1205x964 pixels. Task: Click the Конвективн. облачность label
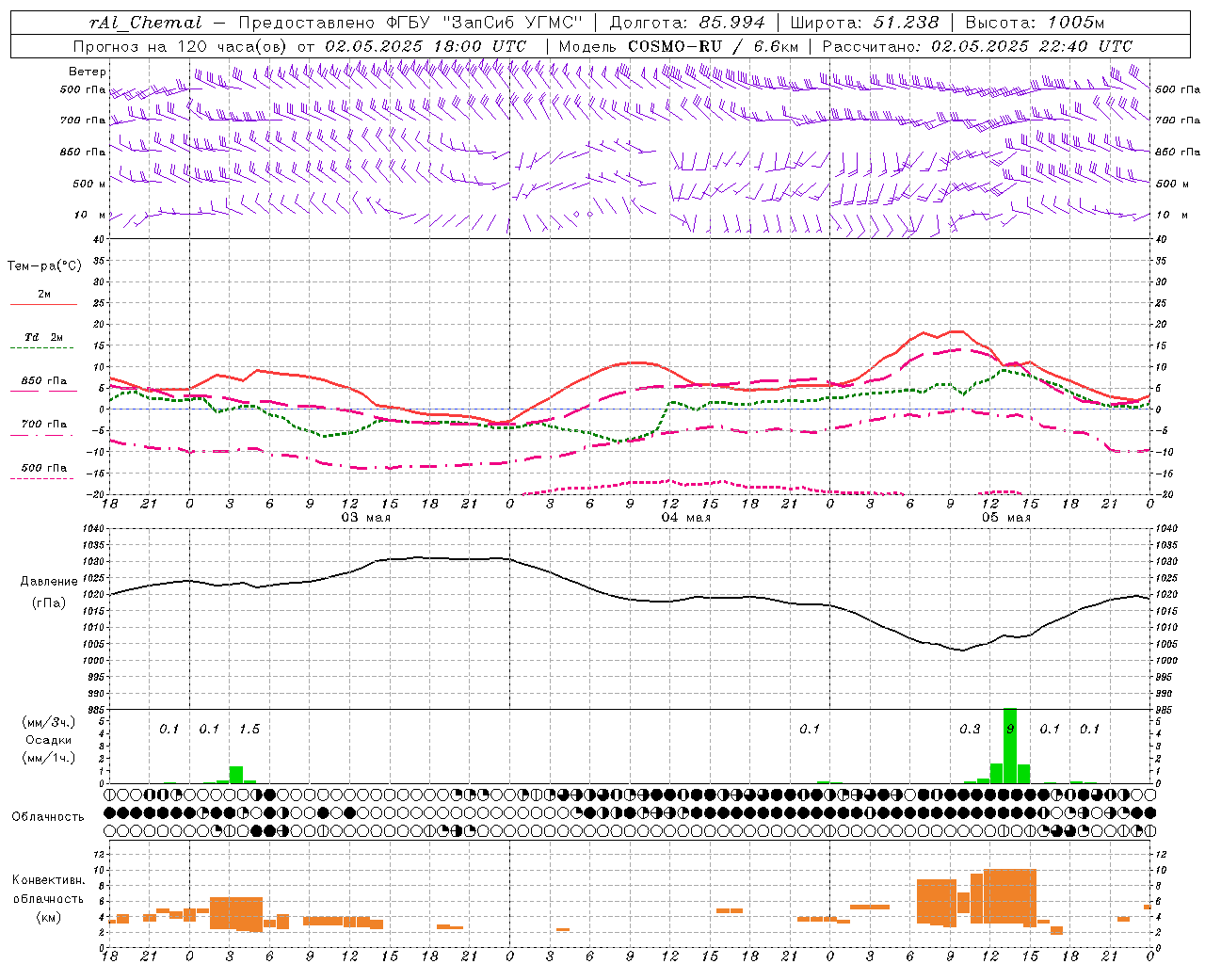(x=48, y=890)
